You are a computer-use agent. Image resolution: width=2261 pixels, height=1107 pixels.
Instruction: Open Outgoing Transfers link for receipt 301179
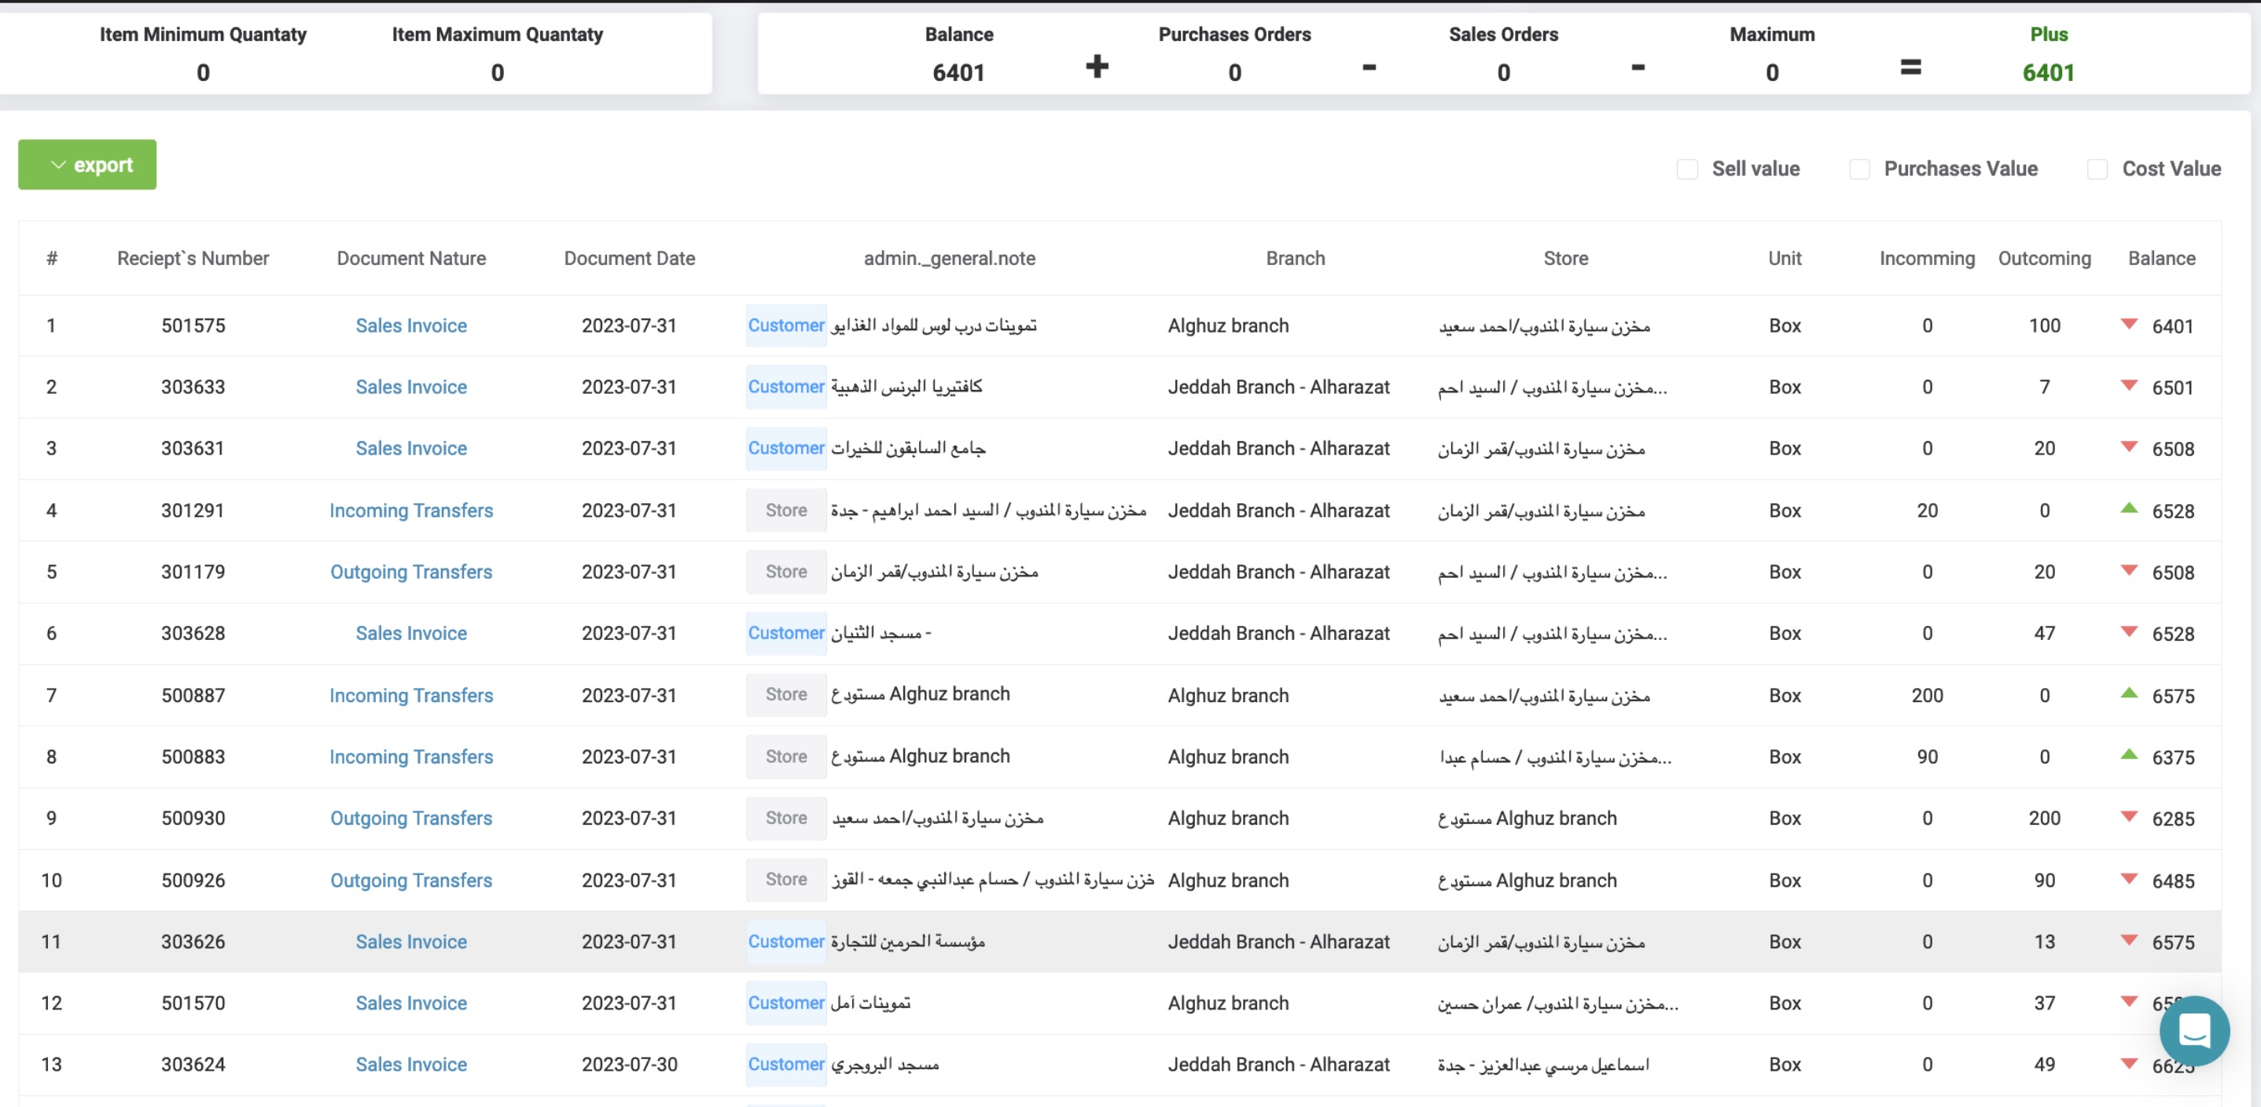(x=411, y=572)
